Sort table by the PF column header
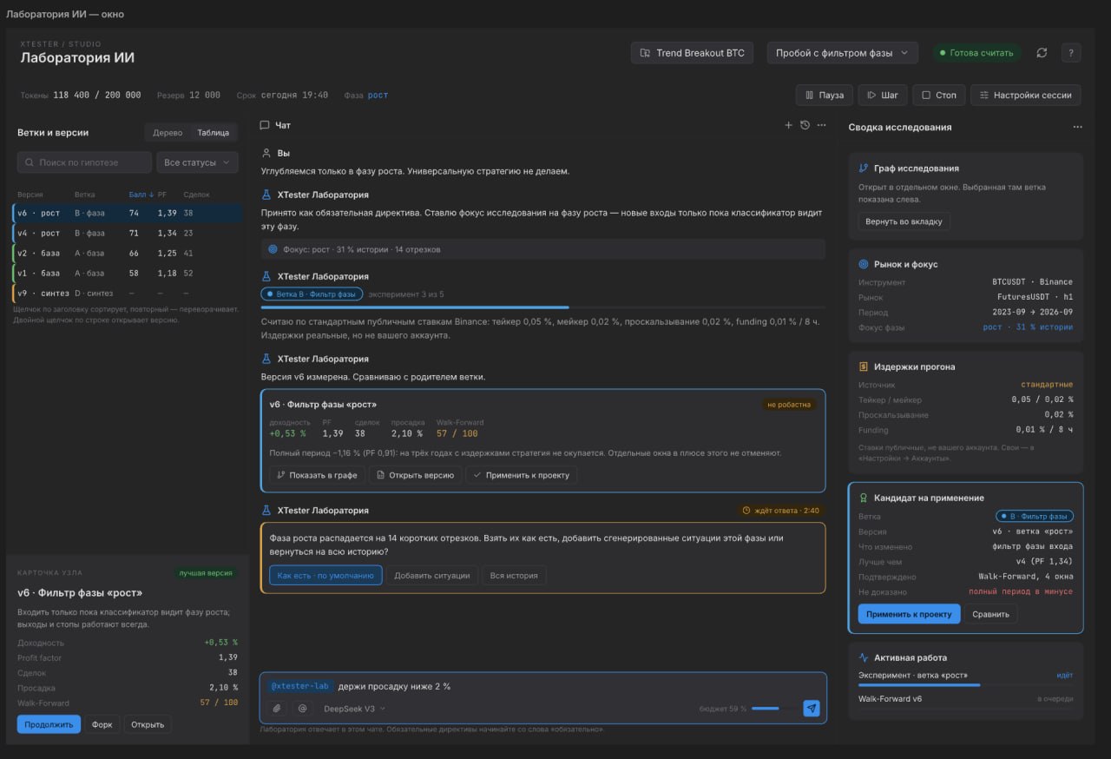 [162, 195]
